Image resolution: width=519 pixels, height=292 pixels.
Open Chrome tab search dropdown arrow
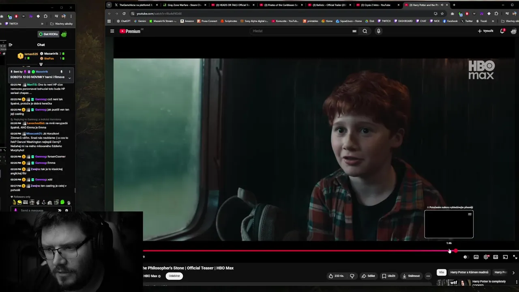point(109,5)
